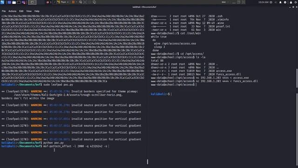Viewport: 298px width, 168px height.
Task: Click the 'kali@kali:~$' prompt in the right-hand pane
Action: click(160, 94)
